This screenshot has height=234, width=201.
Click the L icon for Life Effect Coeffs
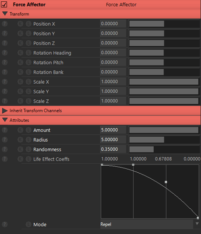[29, 159]
